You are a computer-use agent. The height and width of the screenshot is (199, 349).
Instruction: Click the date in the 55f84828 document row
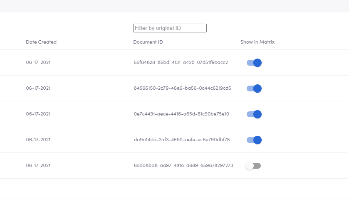38,62
